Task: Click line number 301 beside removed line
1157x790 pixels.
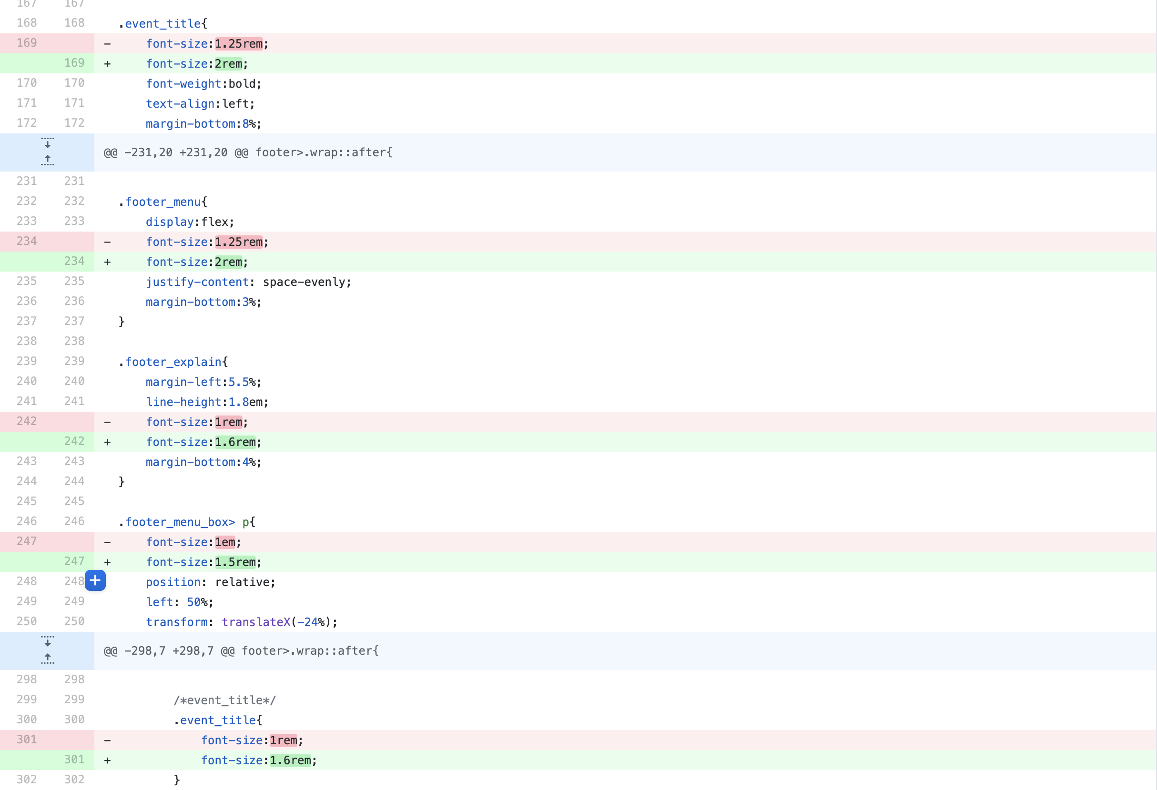Action: click(x=26, y=739)
